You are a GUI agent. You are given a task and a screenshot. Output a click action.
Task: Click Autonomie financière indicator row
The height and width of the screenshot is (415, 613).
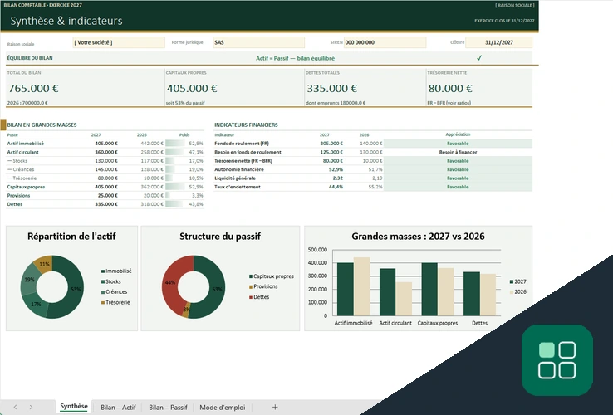point(239,169)
